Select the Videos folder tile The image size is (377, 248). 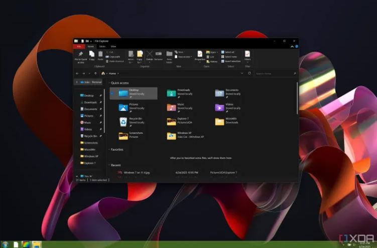click(x=229, y=107)
